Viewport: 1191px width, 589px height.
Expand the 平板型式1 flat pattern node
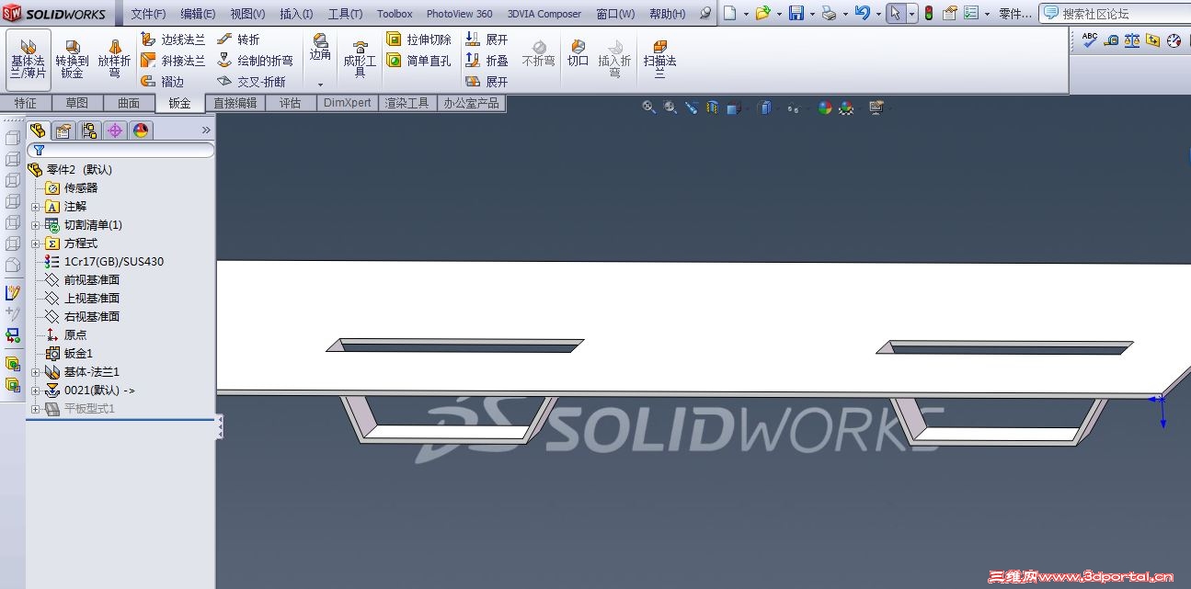(36, 409)
